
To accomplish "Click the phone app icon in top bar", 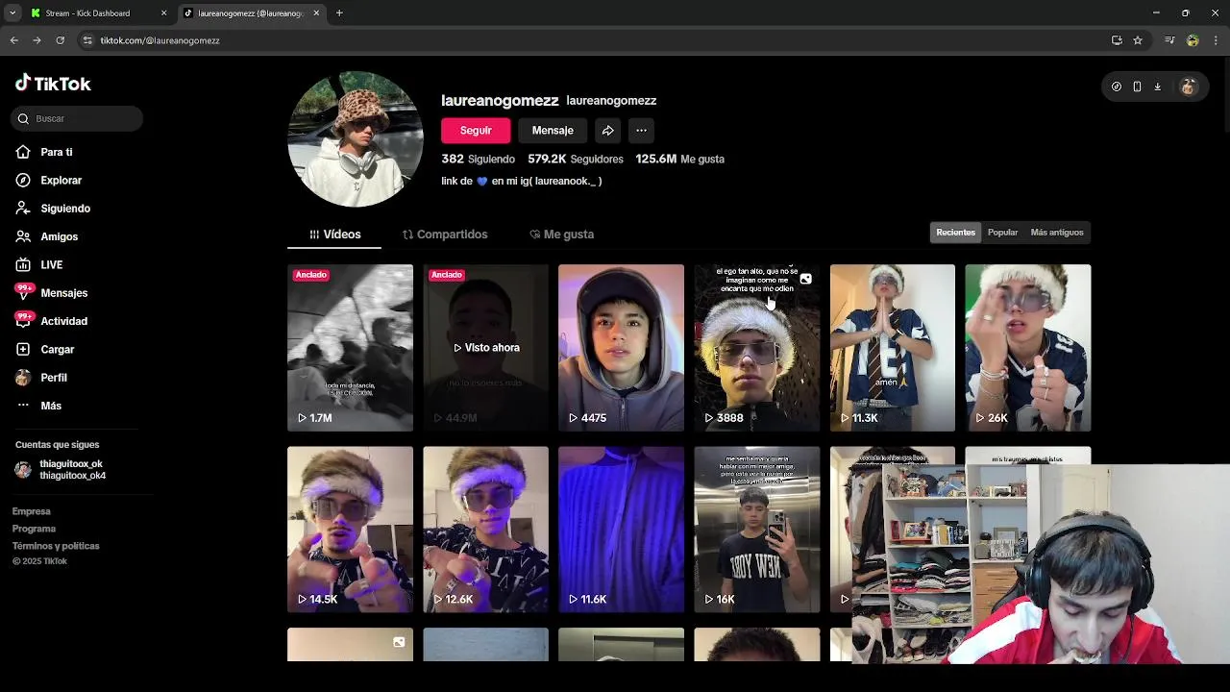I will 1137,86.
